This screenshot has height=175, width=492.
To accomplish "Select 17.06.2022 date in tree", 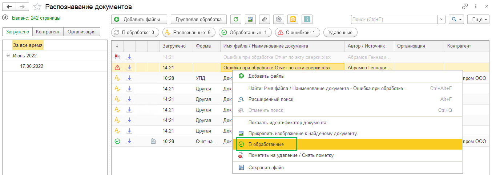I will pyautogui.click(x=32, y=66).
